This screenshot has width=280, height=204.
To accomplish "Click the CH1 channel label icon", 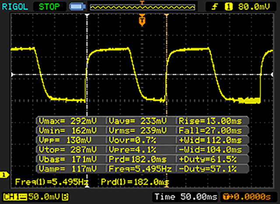I will coord(15,197).
